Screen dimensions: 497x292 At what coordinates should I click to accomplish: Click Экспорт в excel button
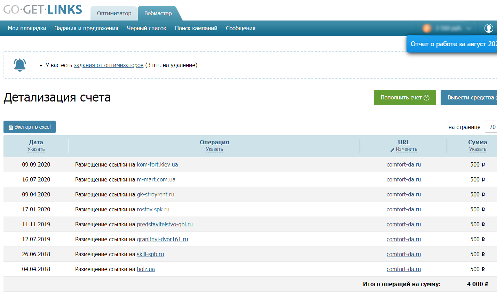coord(30,127)
